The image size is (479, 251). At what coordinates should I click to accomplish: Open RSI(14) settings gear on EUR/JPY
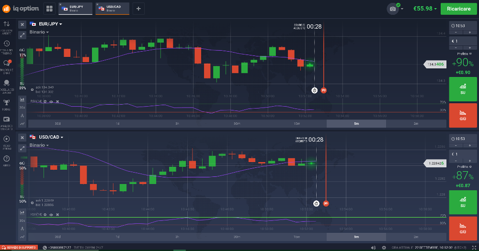tap(45, 101)
